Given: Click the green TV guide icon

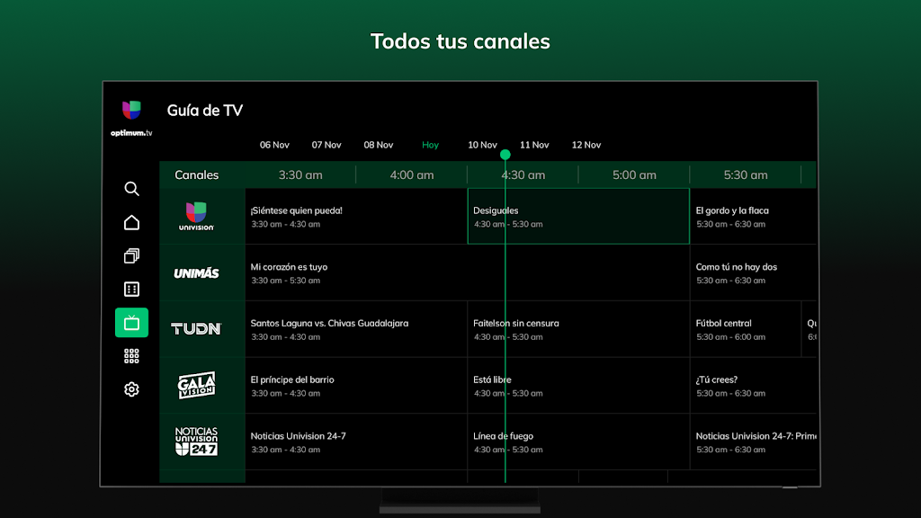Looking at the screenshot, I should tap(131, 323).
